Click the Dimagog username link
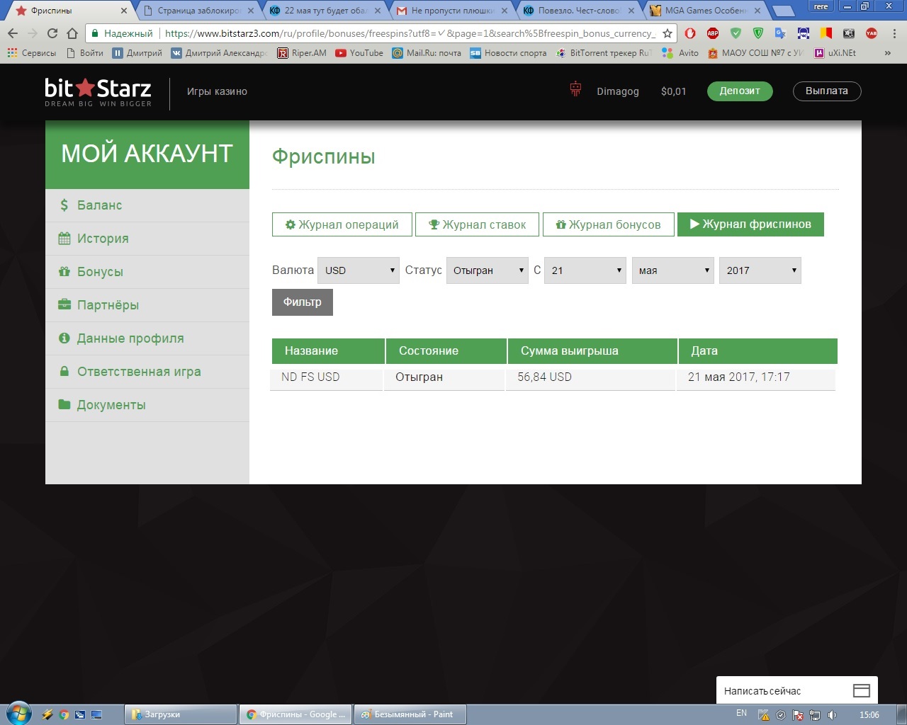Image resolution: width=907 pixels, height=725 pixels. 618,91
